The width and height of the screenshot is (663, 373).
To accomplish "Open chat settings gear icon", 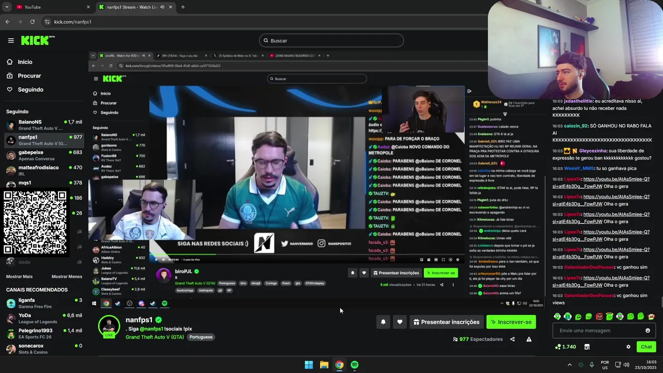I will coord(628,347).
